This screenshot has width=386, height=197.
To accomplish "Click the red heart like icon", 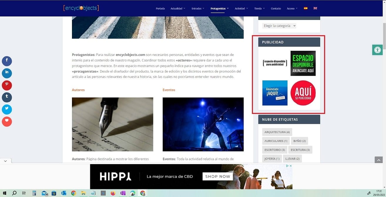I will click(x=7, y=122).
